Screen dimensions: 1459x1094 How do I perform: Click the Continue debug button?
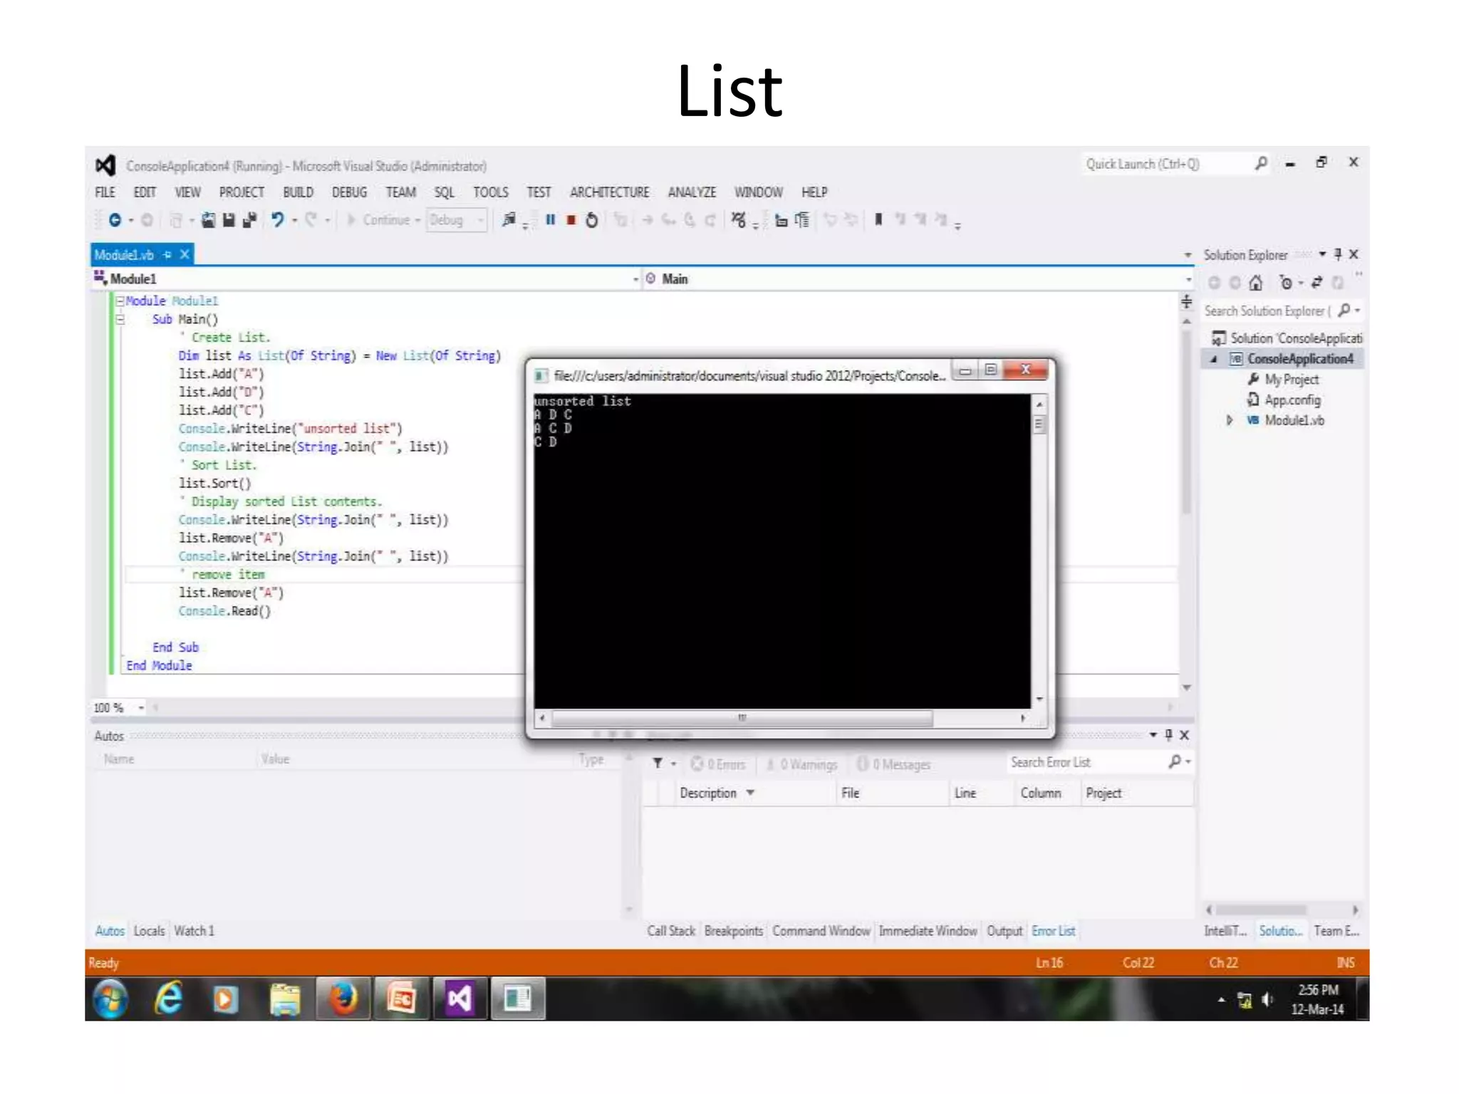tap(378, 220)
